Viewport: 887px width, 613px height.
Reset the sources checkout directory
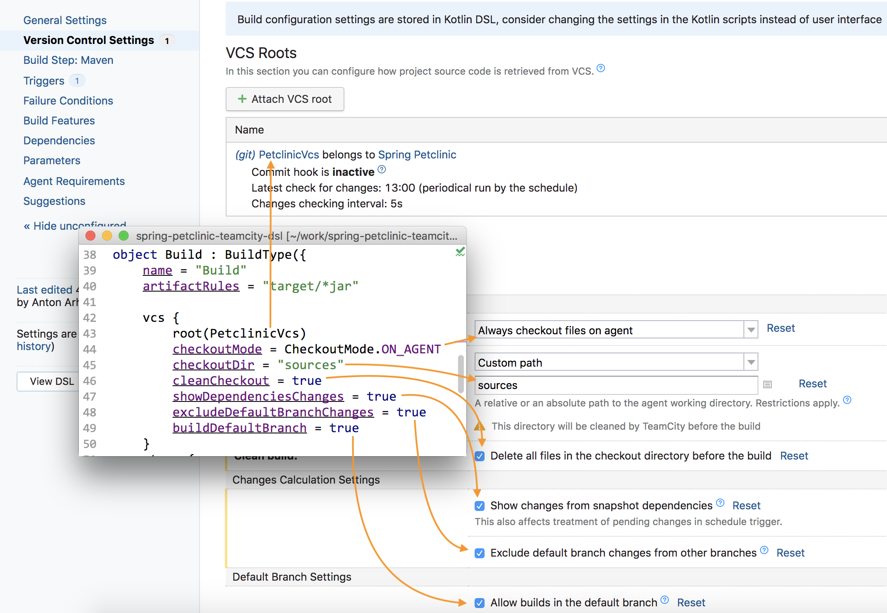click(813, 384)
